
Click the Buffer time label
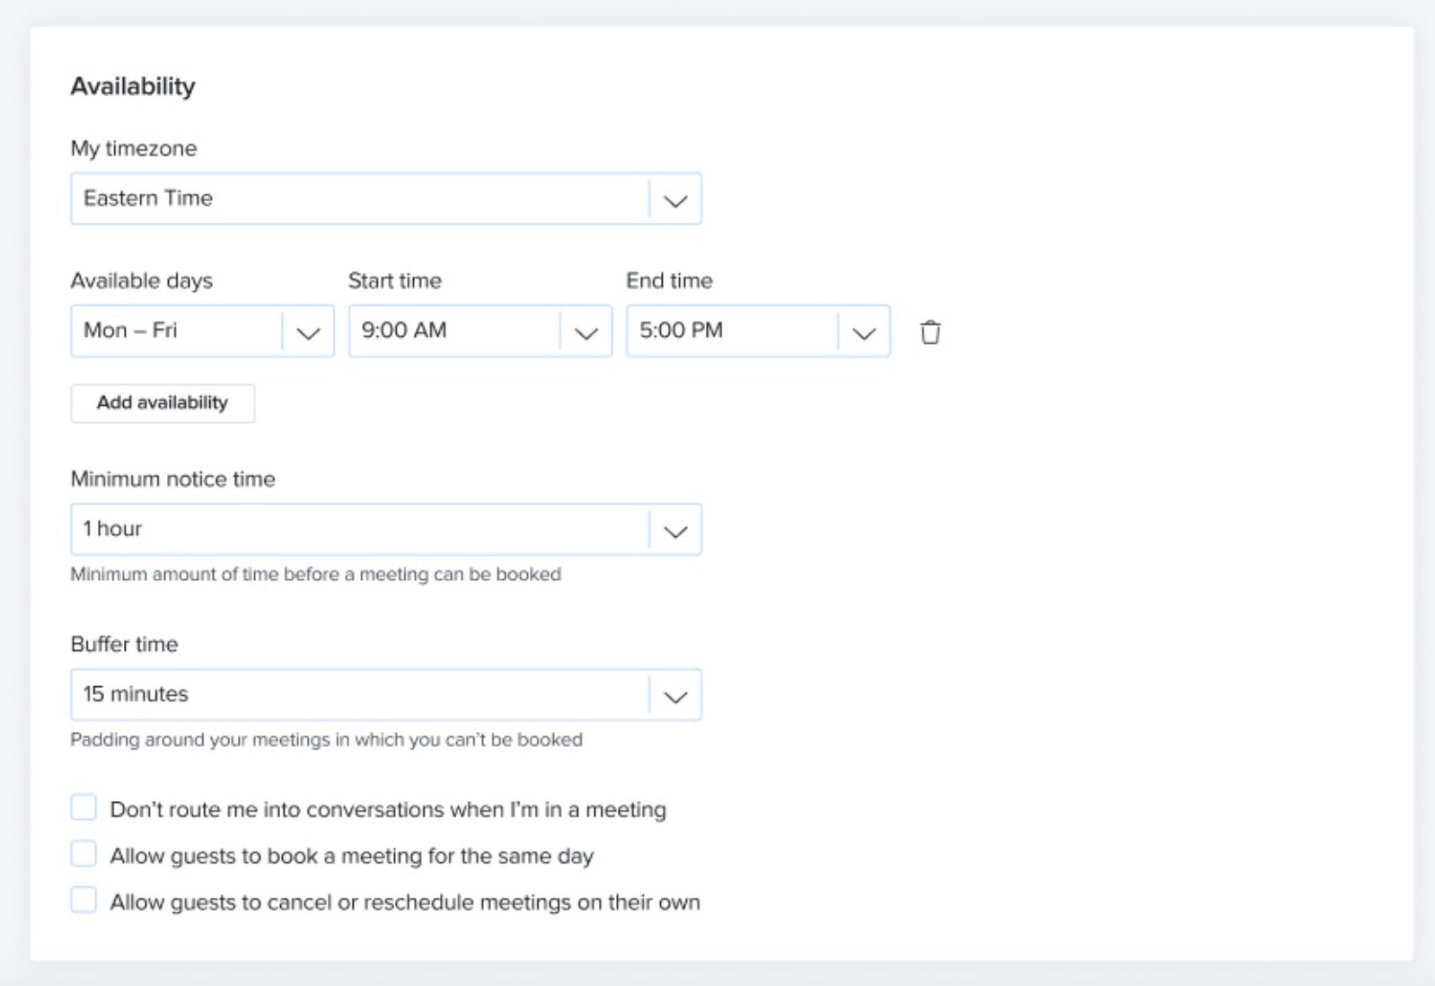click(x=125, y=644)
